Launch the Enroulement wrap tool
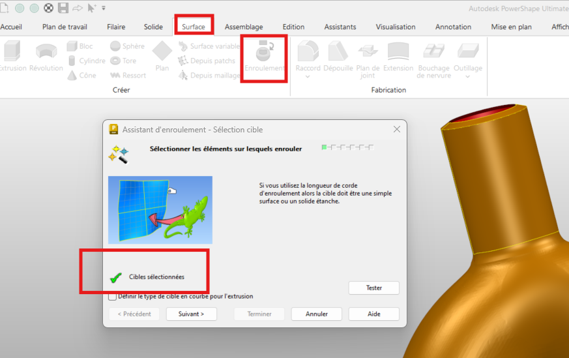This screenshot has width=569, height=358. [x=264, y=56]
